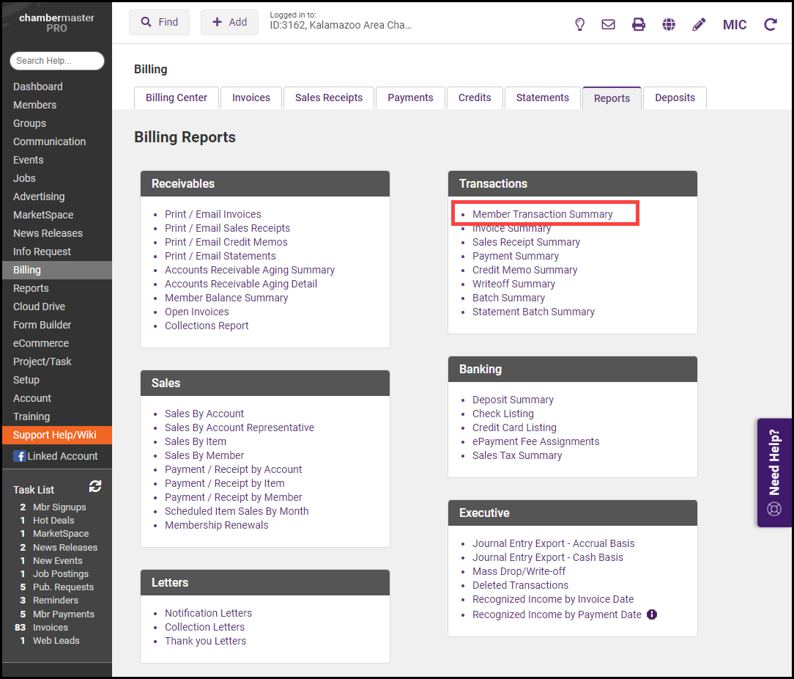Open the Deposits tab
794x679 pixels.
click(x=675, y=98)
